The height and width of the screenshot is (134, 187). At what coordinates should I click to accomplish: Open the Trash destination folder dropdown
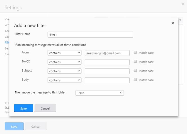(100, 93)
